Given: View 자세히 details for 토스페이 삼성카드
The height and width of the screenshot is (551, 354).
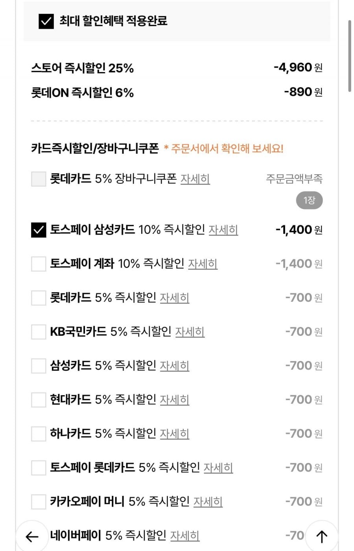Looking at the screenshot, I should click(x=223, y=230).
